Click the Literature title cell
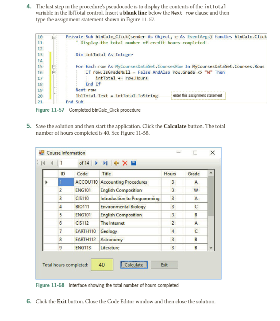The width and height of the screenshot is (280, 321). [x=130, y=247]
